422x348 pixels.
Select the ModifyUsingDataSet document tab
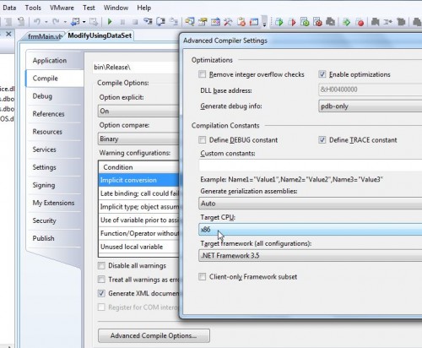100,35
